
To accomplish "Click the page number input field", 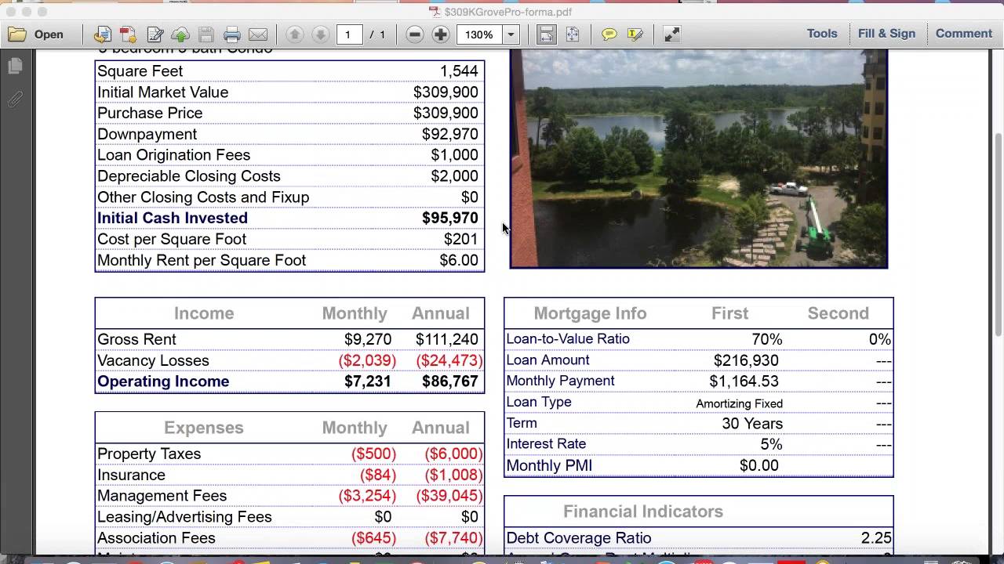I will pos(348,34).
